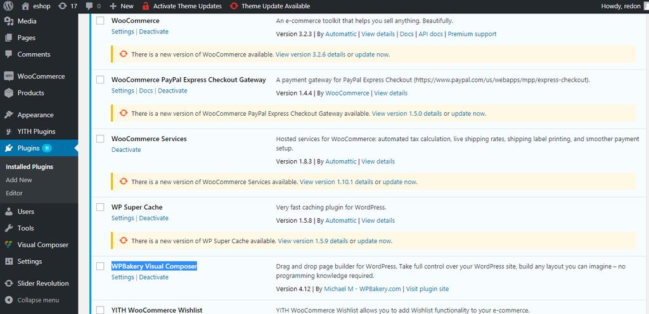View version 3.2.6 details
The image size is (649, 314).
(311, 54)
